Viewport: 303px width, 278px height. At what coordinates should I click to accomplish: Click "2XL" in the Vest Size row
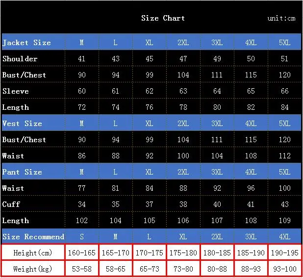(183, 123)
